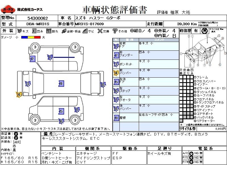The width and height of the screenshot is (227, 170).
Task: Select the サビ rust legend icon
Action: [85, 31]
